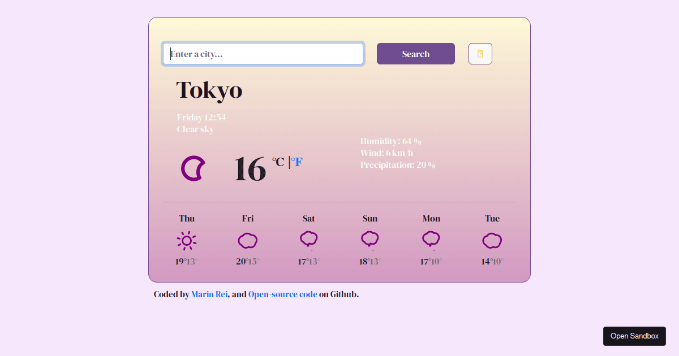Select the Tue forecast day label
This screenshot has width=679, height=356.
(492, 218)
